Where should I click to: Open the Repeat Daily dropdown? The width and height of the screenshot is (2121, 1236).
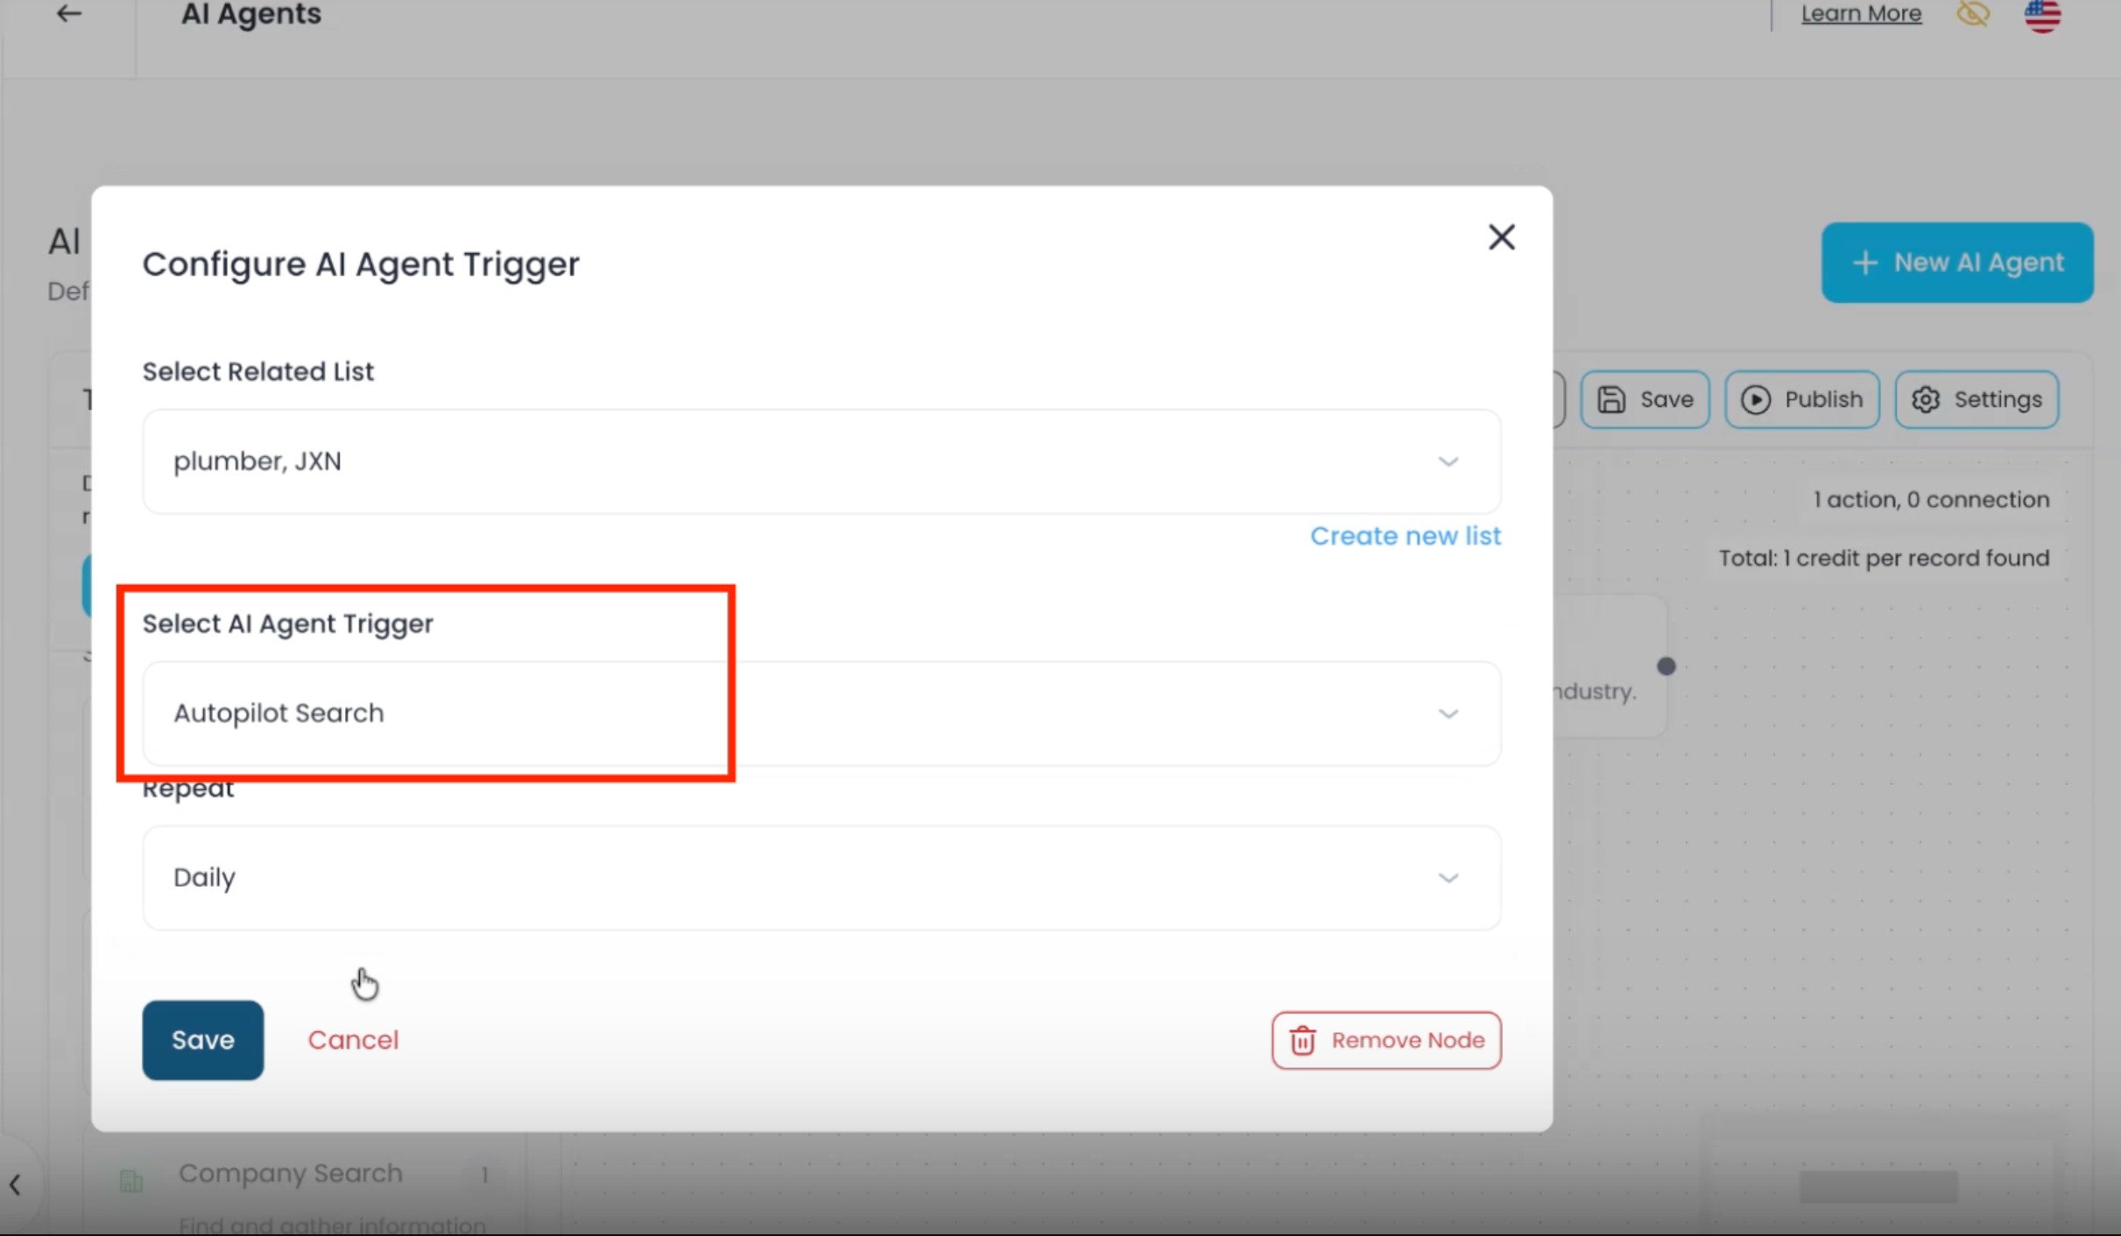[1448, 877]
